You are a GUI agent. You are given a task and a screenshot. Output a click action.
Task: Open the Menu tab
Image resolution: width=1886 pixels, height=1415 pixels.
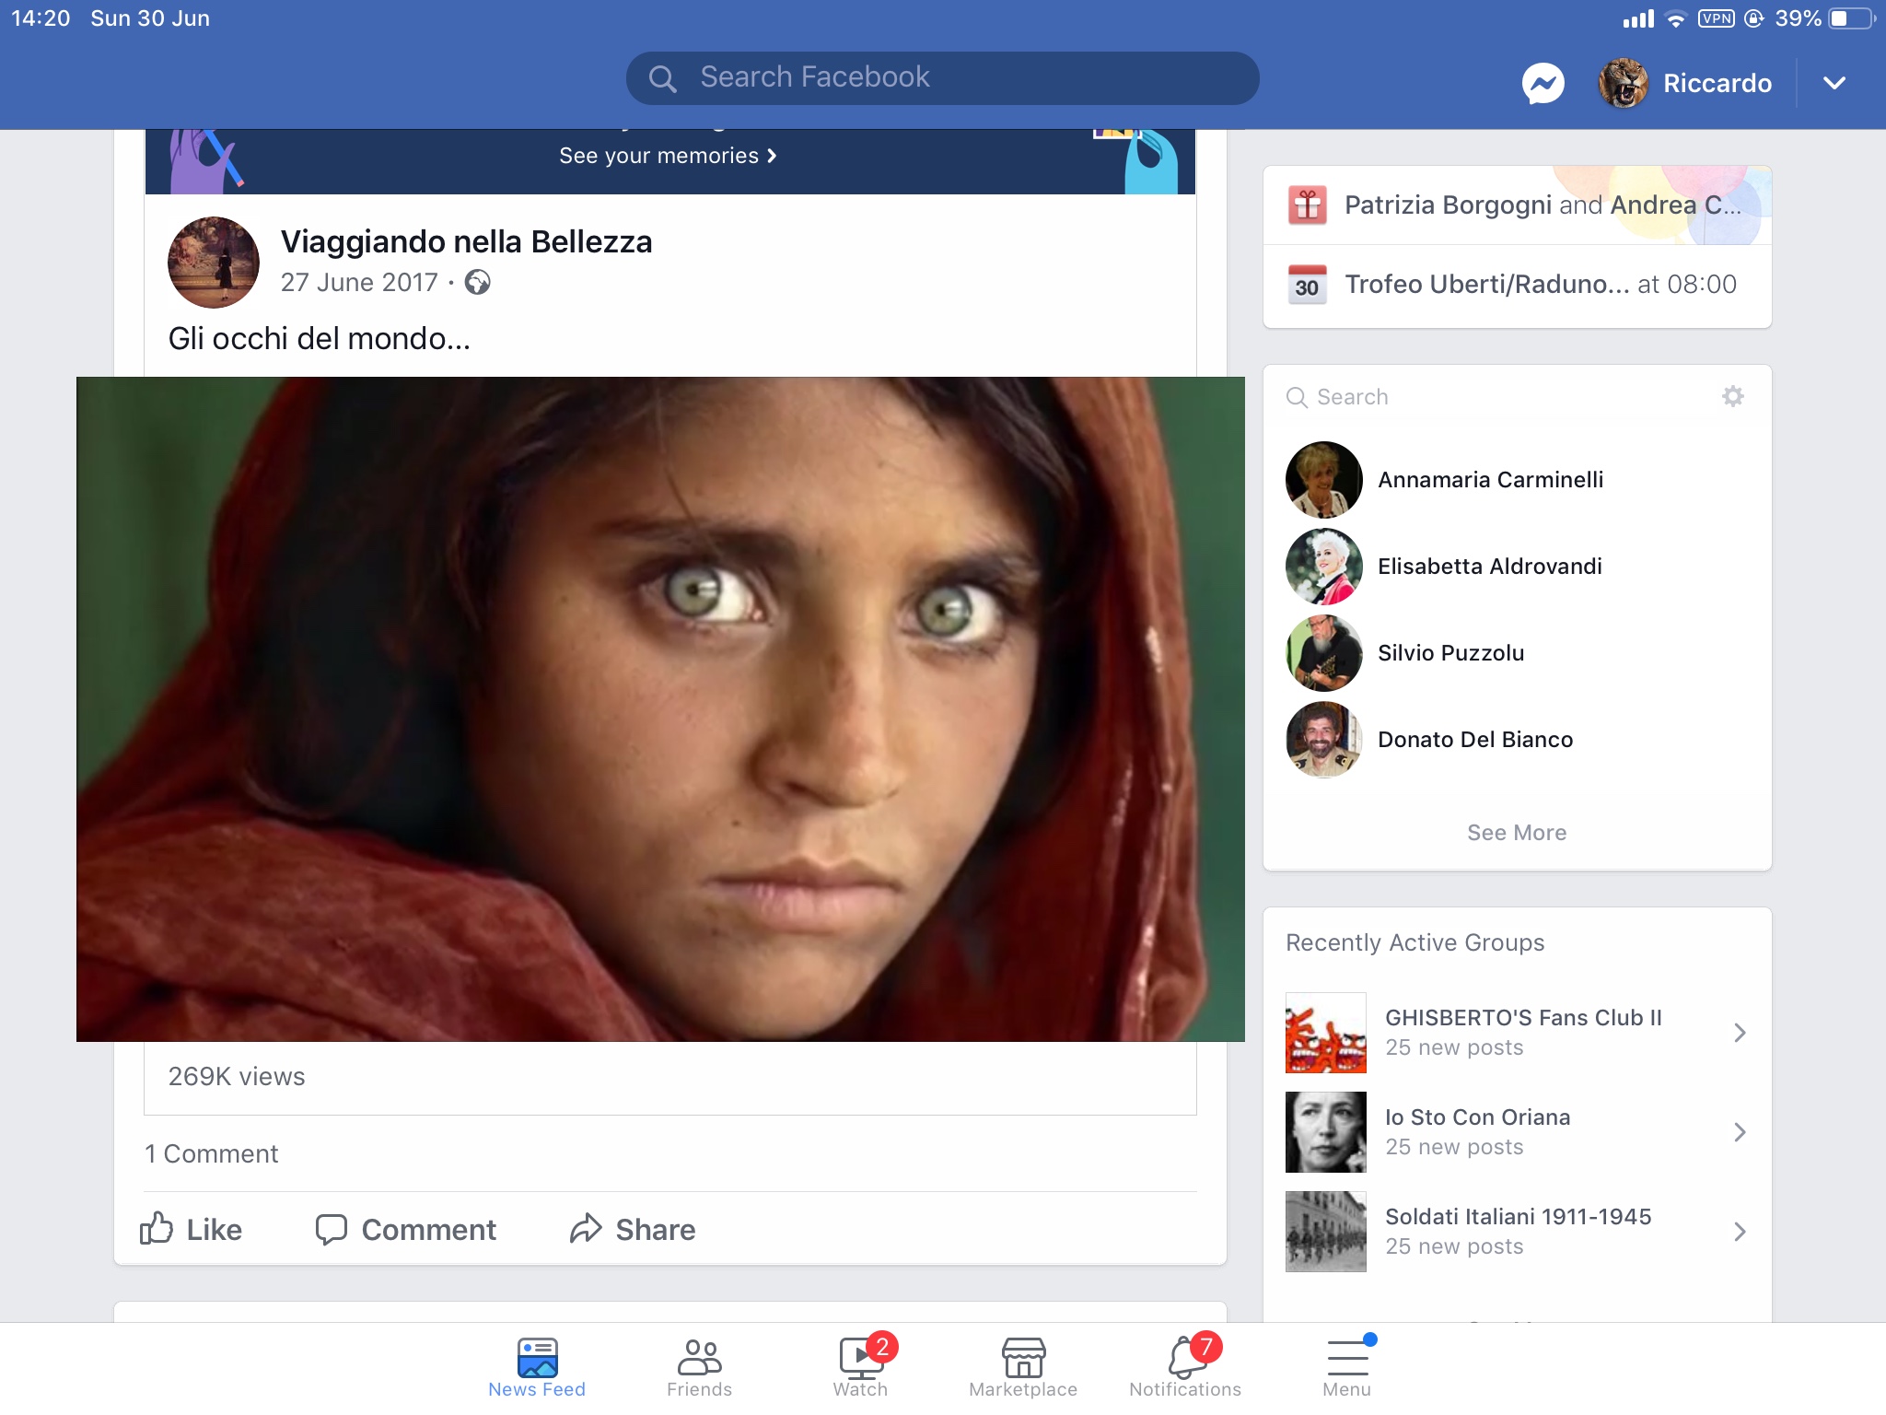pos(1347,1368)
